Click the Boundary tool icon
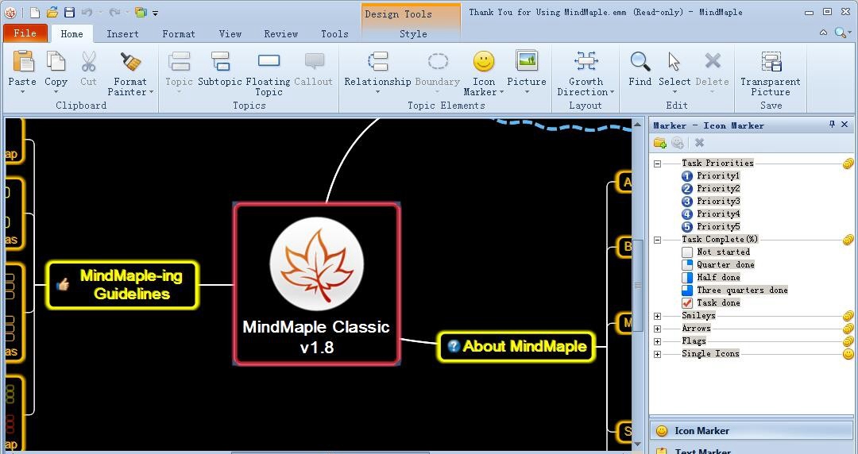This screenshot has height=454, width=858. point(438,60)
